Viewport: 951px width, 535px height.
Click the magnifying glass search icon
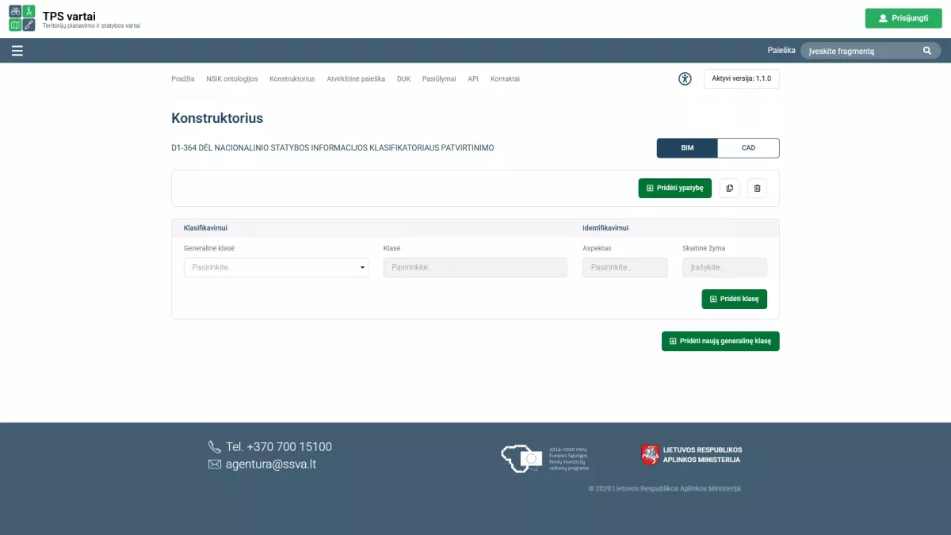926,50
